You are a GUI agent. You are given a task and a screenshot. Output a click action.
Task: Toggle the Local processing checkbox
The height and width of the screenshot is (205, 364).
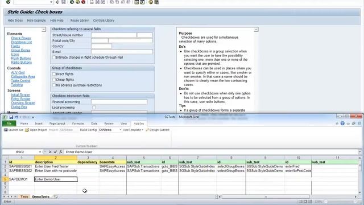tap(94, 108)
